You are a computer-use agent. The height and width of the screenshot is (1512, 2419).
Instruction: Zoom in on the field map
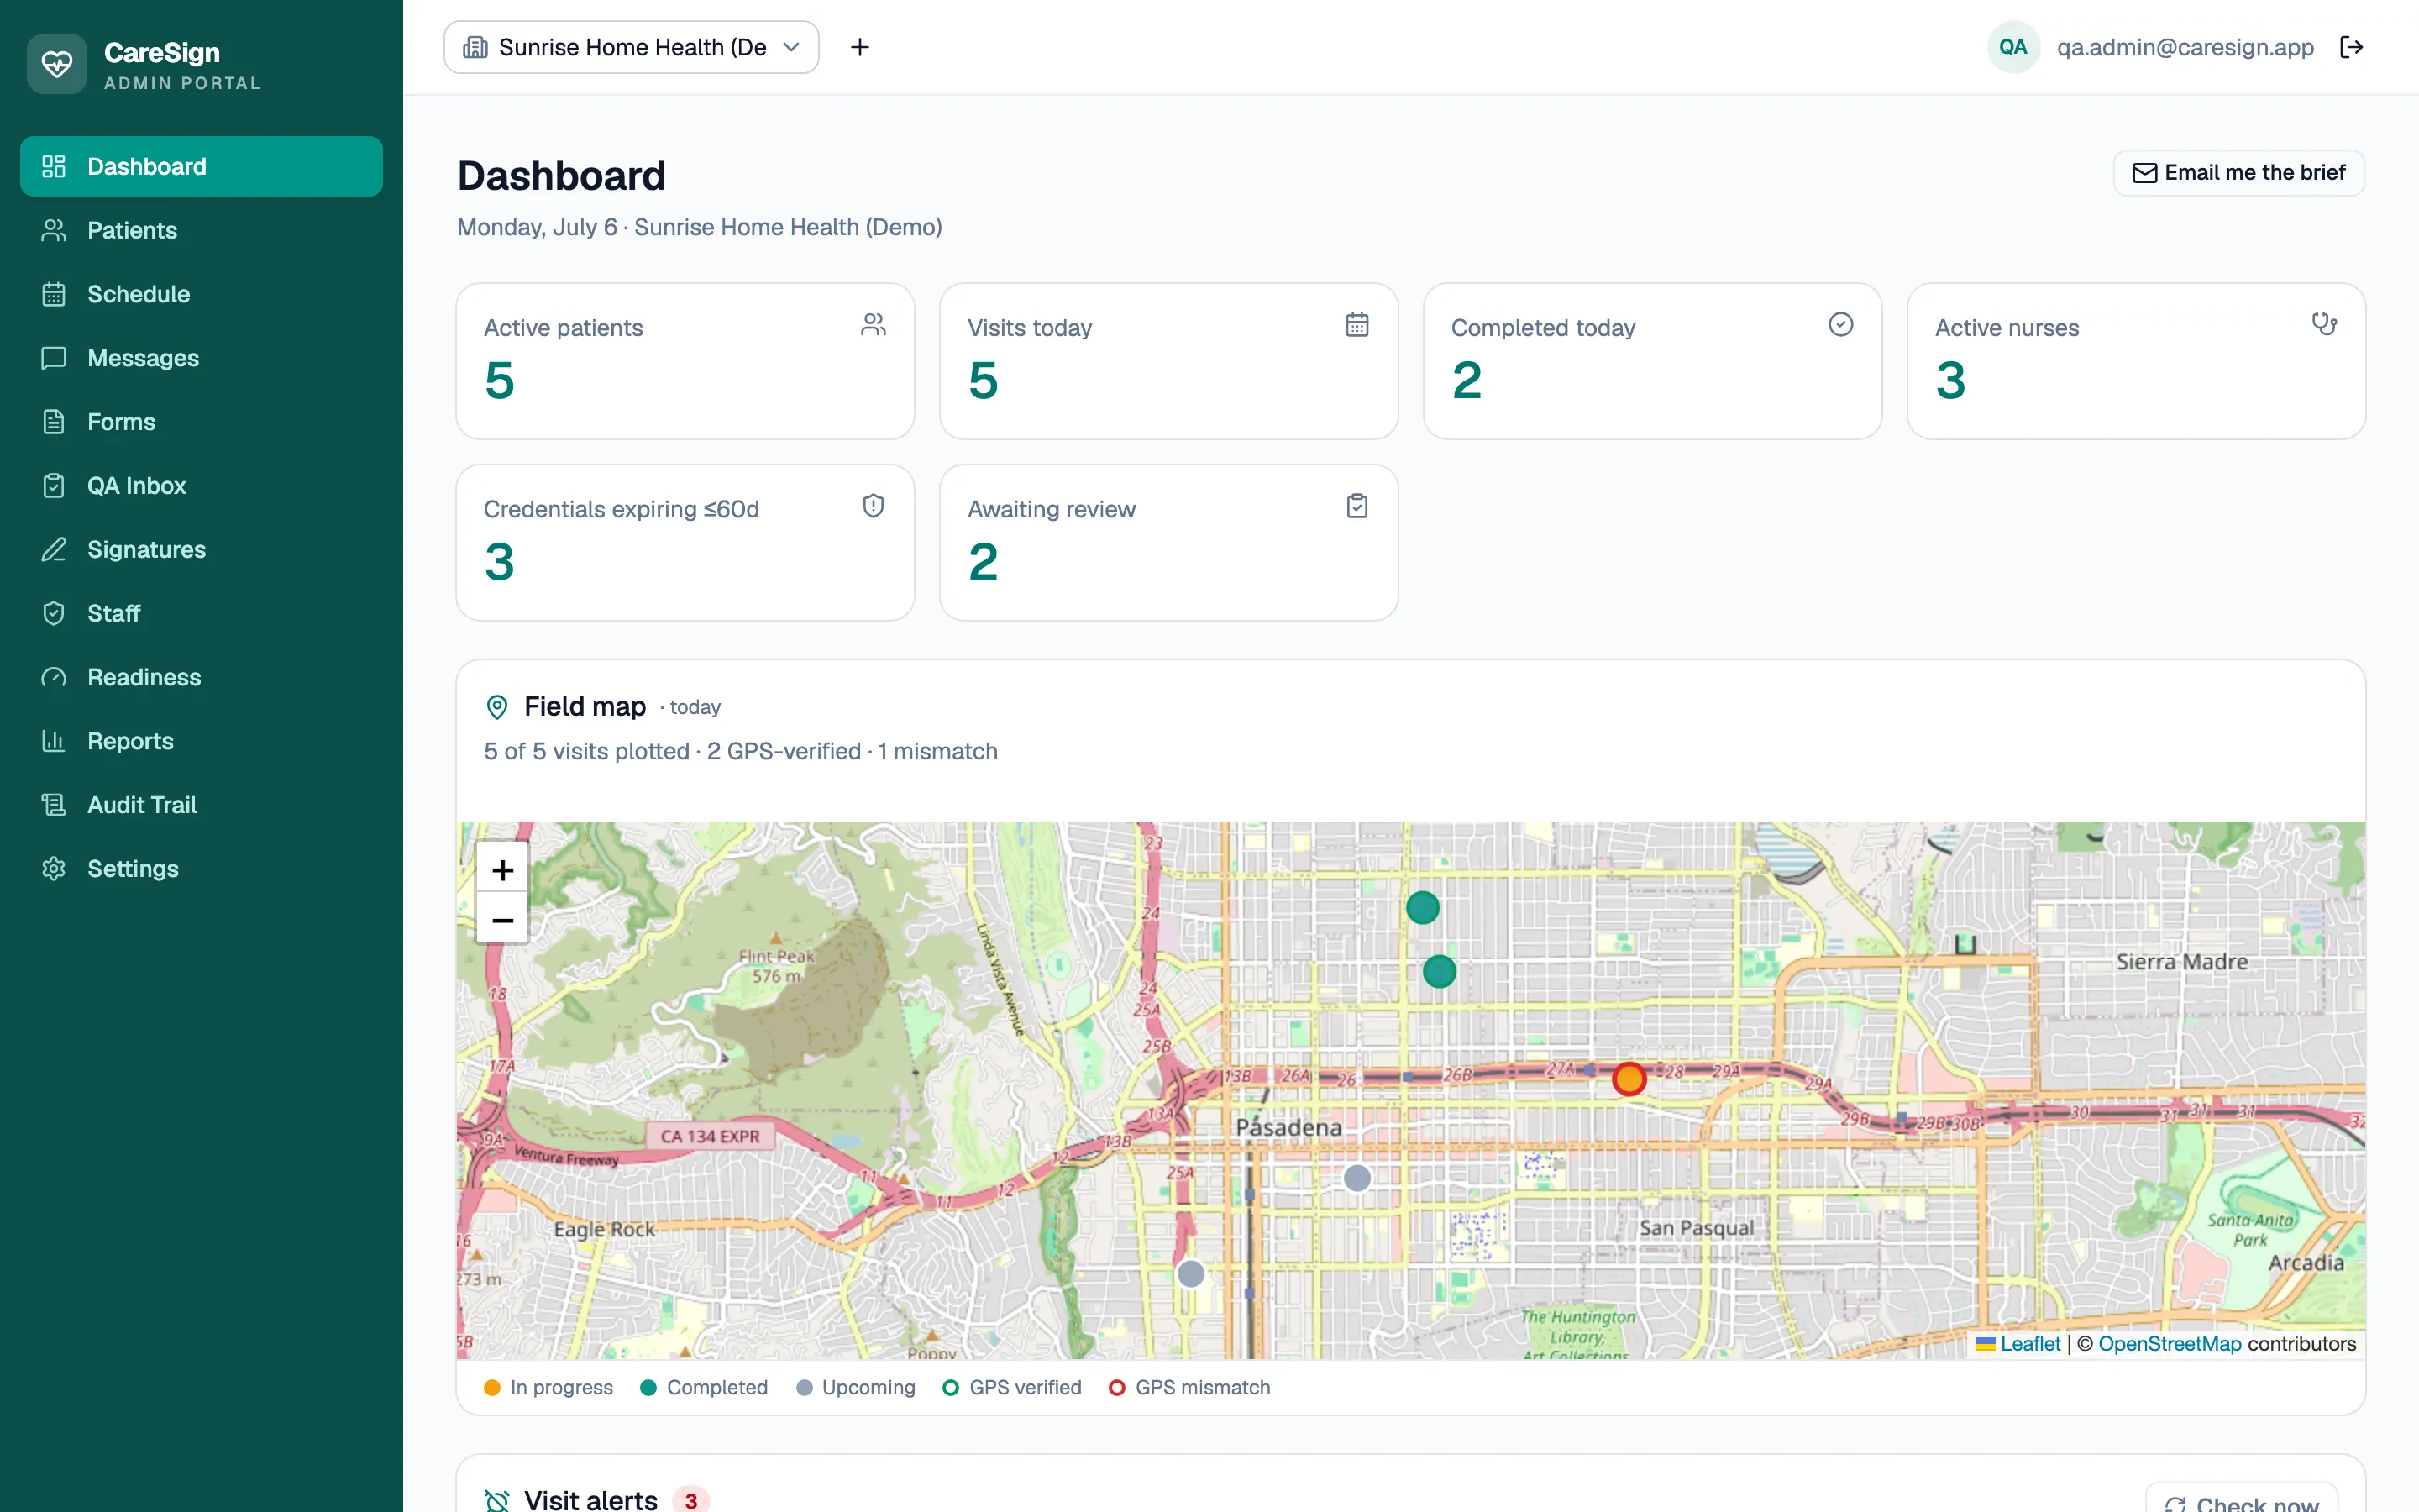pos(503,869)
